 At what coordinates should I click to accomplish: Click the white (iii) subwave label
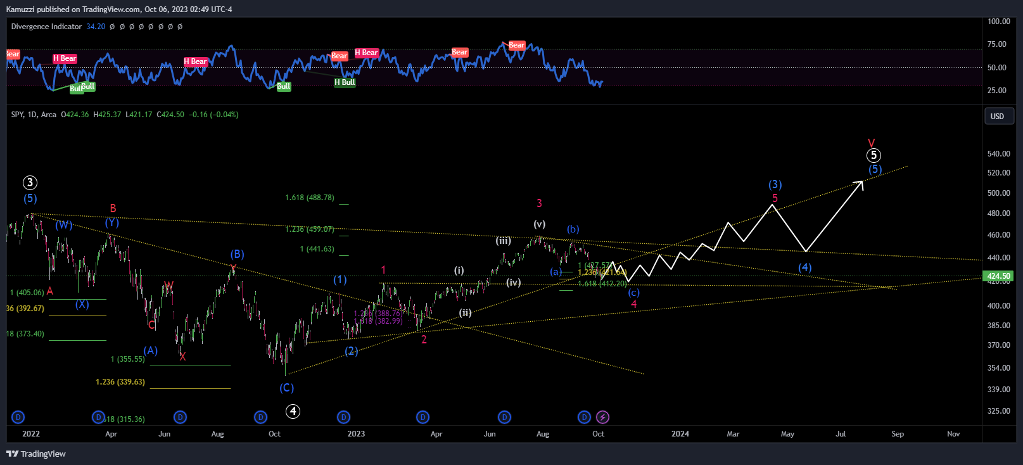coord(504,241)
